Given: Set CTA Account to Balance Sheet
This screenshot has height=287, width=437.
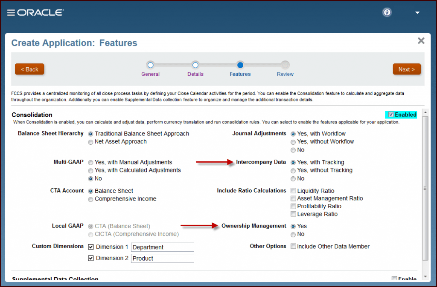Looking at the screenshot, I should click(x=90, y=191).
